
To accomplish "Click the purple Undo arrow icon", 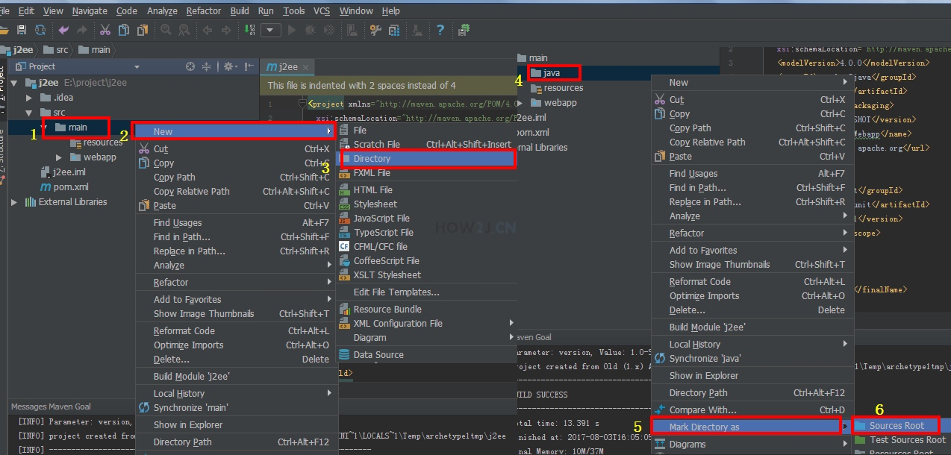I will point(63,30).
